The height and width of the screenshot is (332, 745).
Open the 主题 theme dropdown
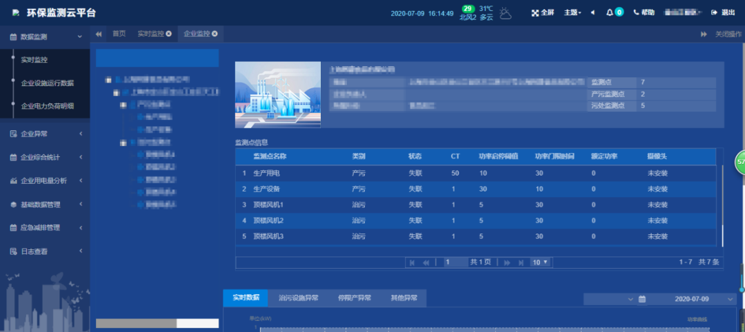573,12
